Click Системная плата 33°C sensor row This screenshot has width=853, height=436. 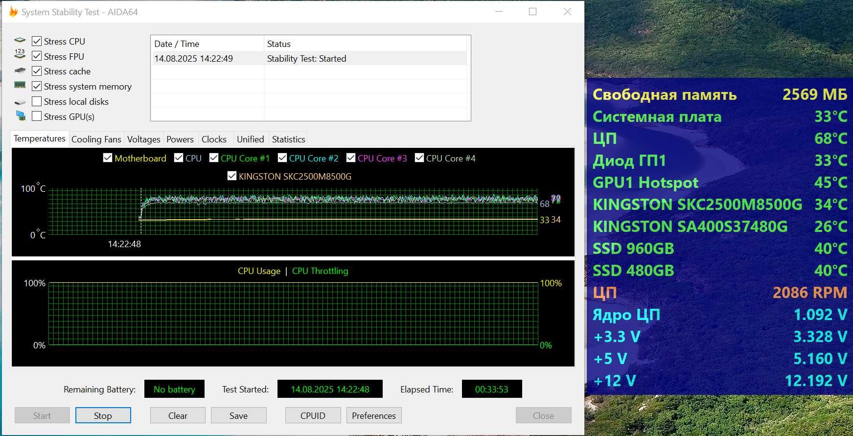coord(719,116)
